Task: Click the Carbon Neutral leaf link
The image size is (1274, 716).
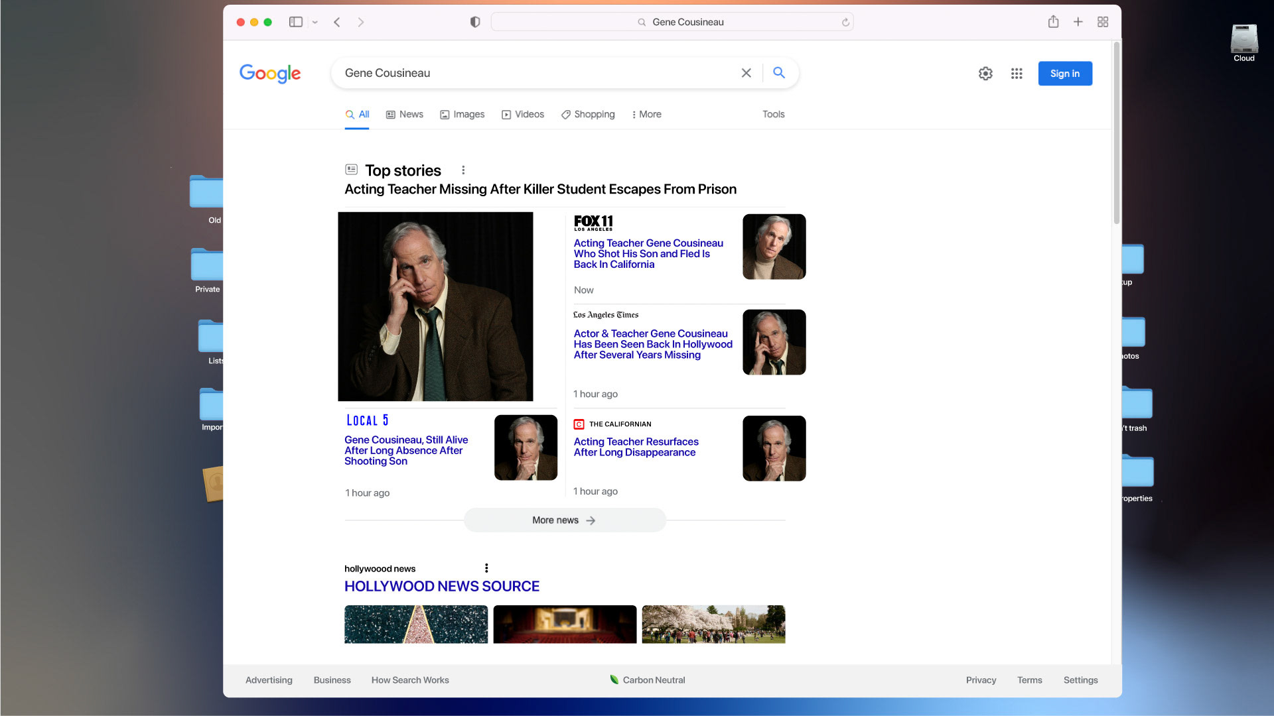Action: pyautogui.click(x=647, y=680)
